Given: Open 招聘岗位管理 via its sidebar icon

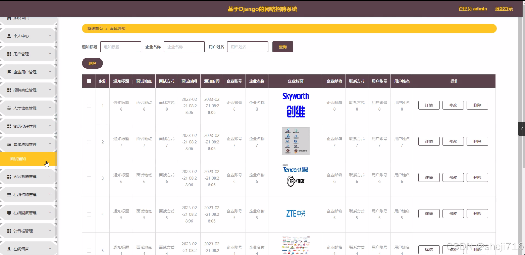Looking at the screenshot, I should click(9, 90).
